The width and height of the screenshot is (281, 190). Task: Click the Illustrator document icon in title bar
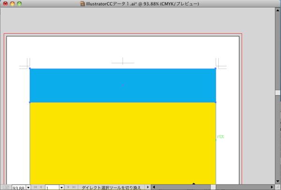coord(83,4)
